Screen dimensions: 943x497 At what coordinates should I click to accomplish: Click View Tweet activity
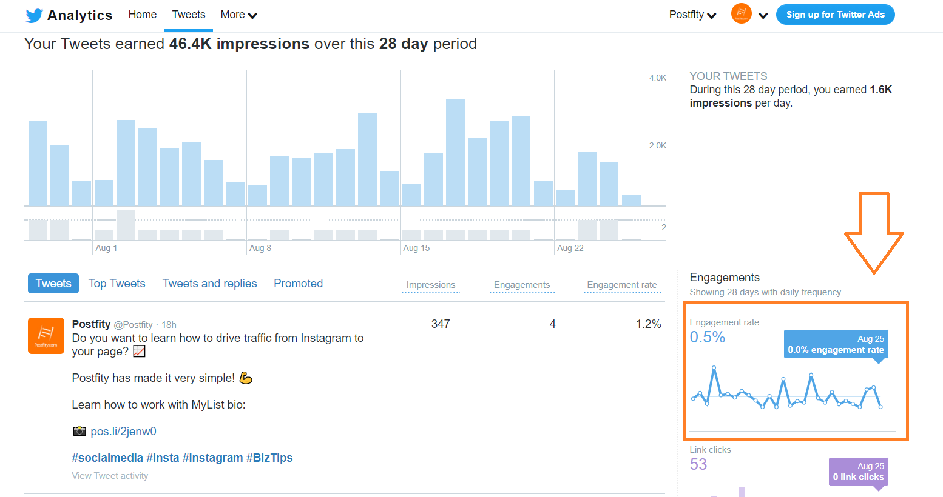point(110,476)
